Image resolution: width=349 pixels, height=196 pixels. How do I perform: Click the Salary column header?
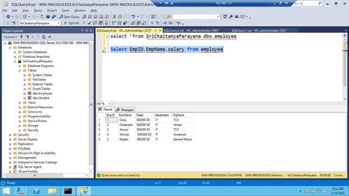(144, 115)
